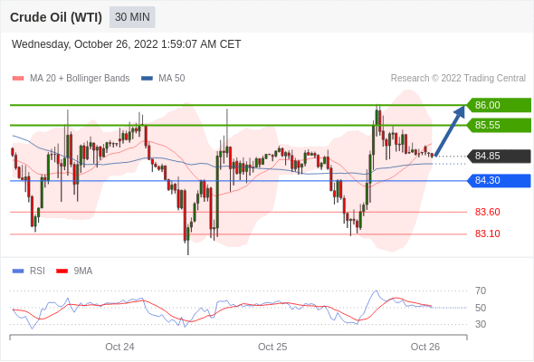The height and width of the screenshot is (362, 534).
Task: Click the Oct 25 date axis label
Action: coord(272,347)
